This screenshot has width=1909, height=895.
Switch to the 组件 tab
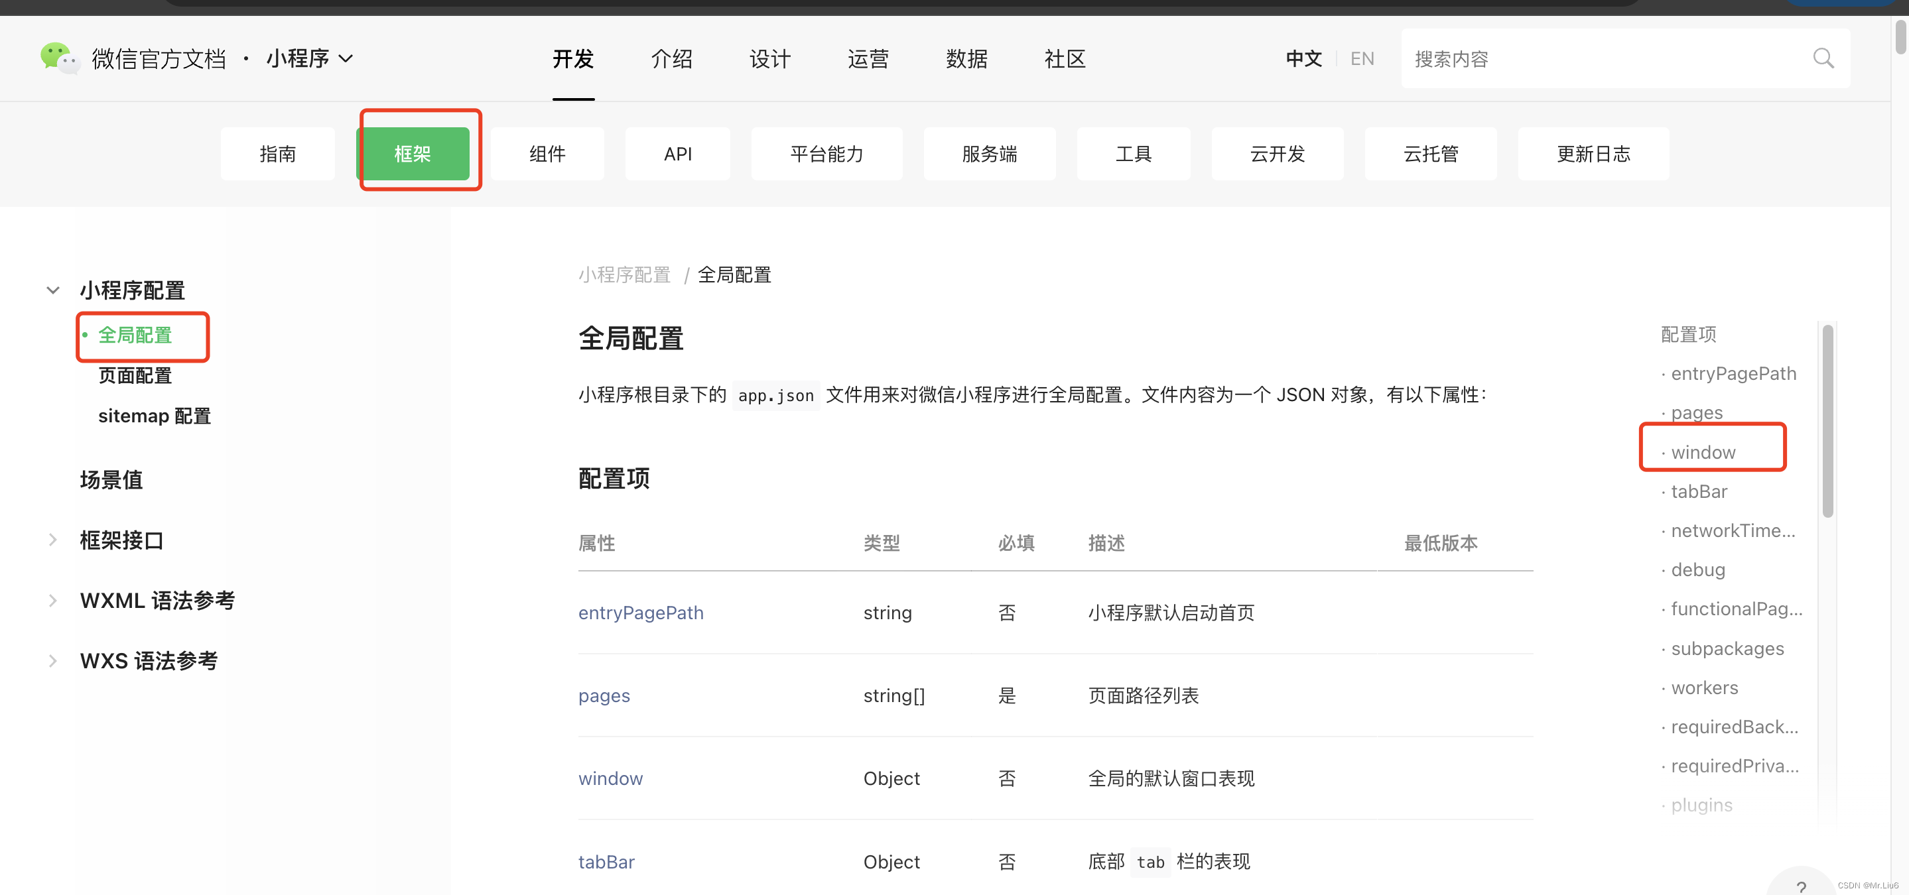click(547, 154)
